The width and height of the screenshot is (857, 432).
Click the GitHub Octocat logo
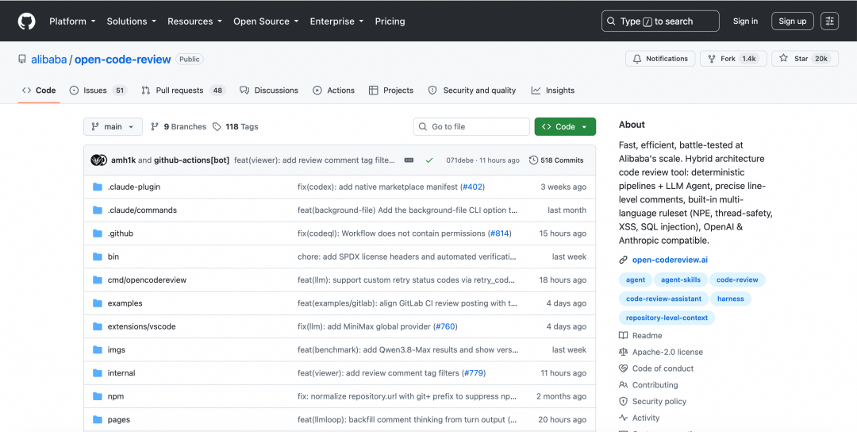tap(26, 21)
